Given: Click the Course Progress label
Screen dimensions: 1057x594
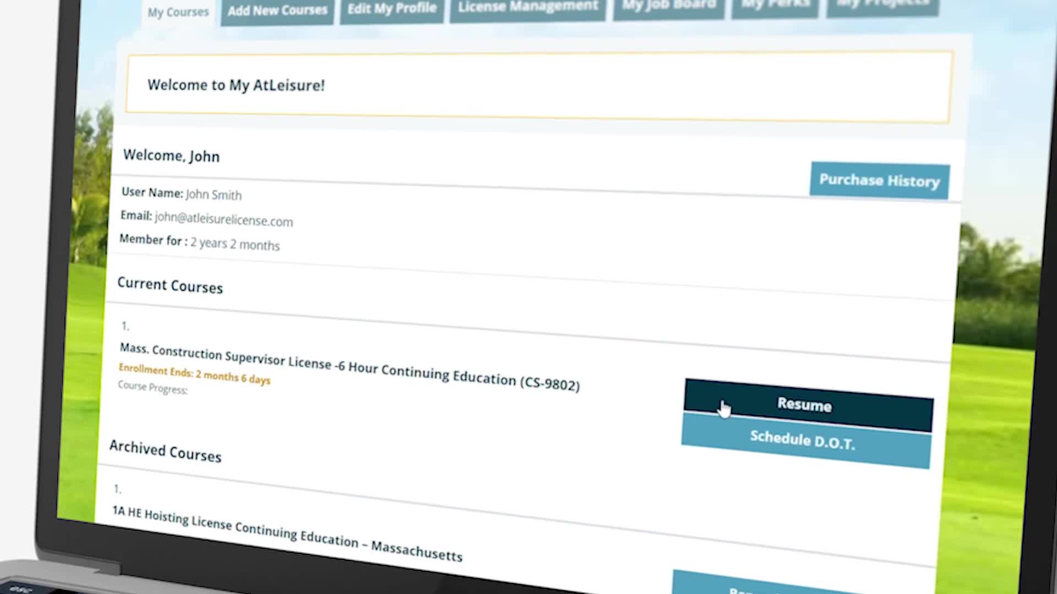Looking at the screenshot, I should (x=152, y=388).
